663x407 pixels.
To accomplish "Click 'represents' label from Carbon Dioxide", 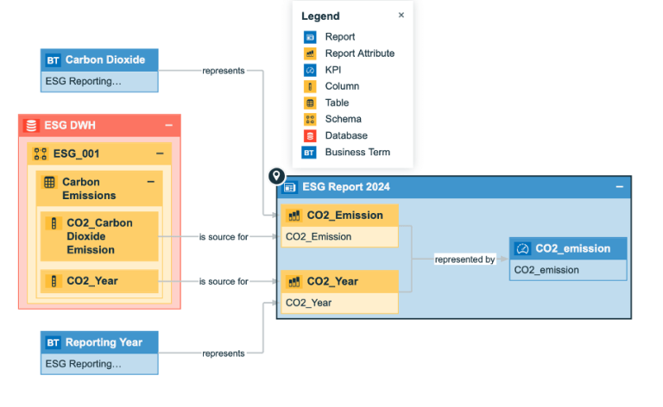I will coord(224,71).
